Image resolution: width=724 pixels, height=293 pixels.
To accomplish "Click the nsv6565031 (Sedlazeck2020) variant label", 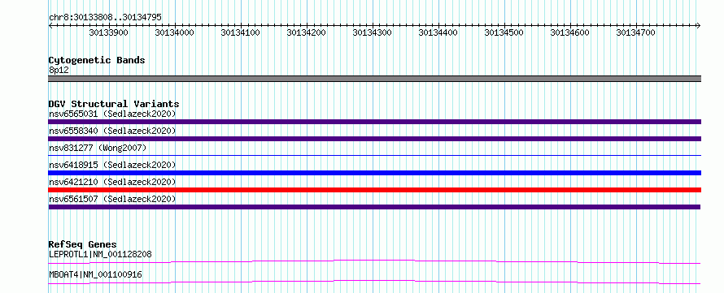I will point(112,114).
